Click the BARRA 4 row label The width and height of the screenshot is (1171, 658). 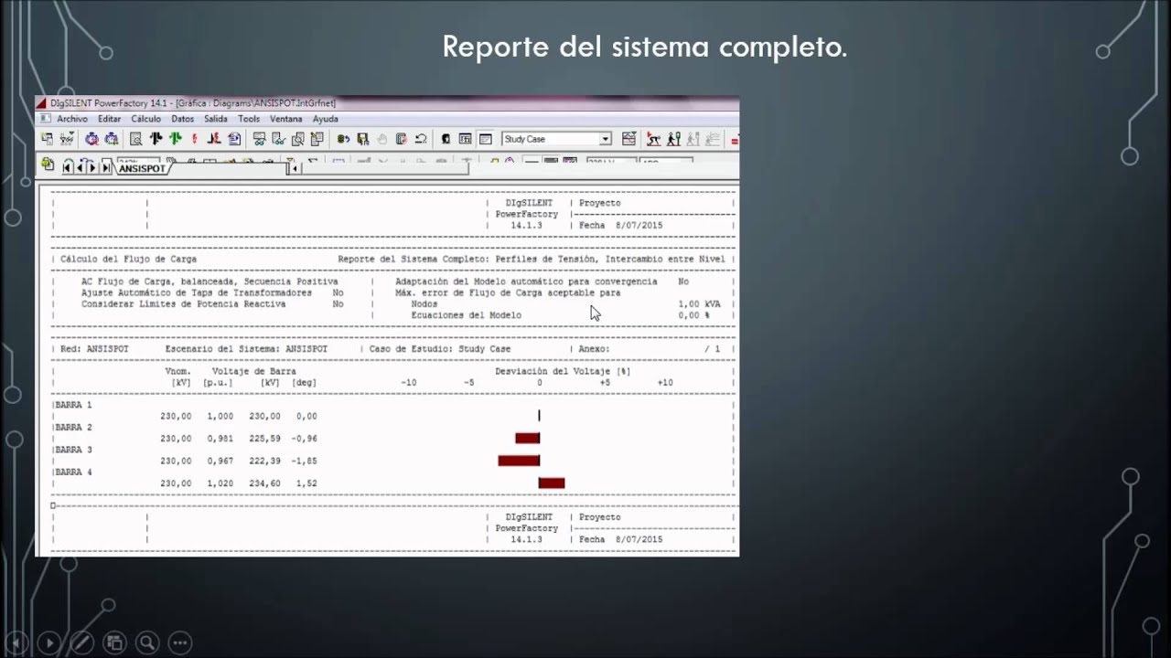point(72,472)
